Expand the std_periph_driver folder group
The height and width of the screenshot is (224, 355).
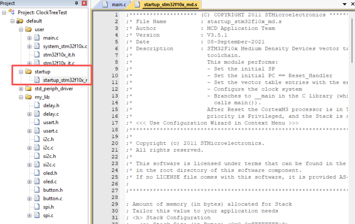[x=21, y=88]
